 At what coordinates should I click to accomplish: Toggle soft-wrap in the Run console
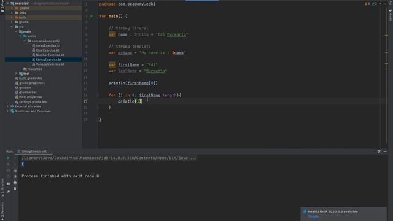tap(15, 171)
